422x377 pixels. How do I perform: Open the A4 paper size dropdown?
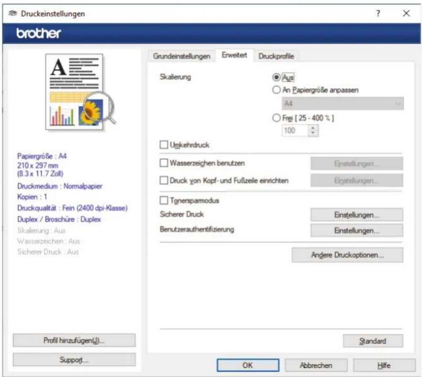coord(343,104)
